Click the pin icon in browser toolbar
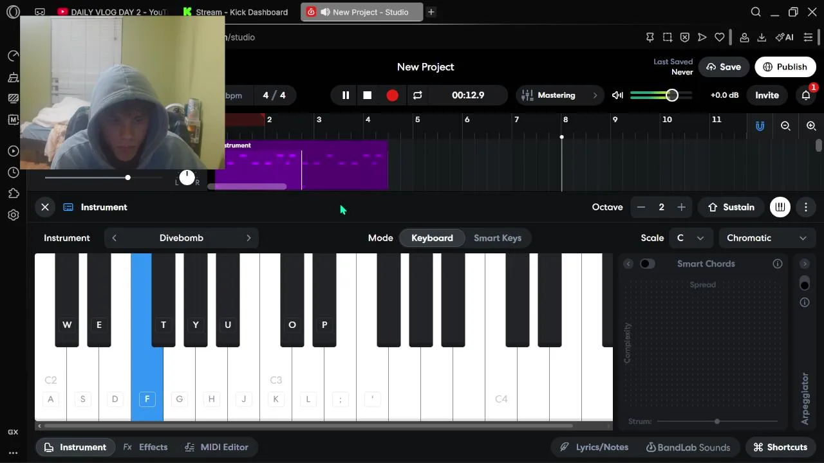Viewport: 824px width, 463px height. [650, 37]
